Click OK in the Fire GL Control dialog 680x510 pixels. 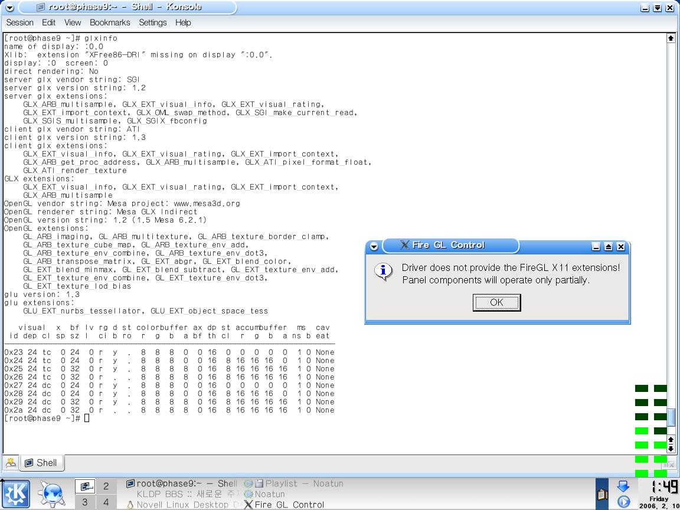click(496, 302)
